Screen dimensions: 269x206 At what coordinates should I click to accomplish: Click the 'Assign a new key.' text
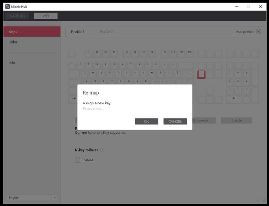point(97,103)
